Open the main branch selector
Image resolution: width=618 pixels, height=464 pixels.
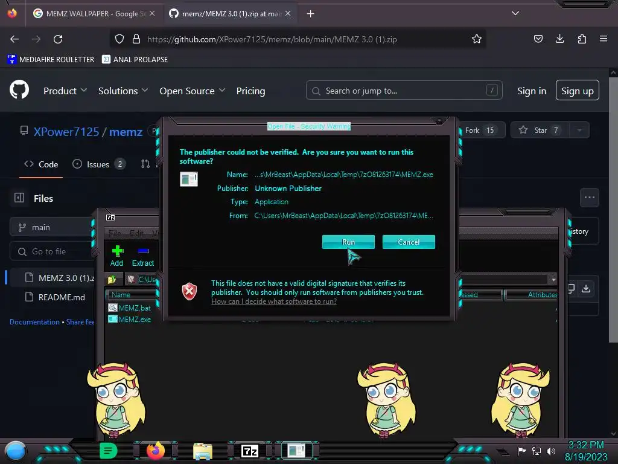53,228
